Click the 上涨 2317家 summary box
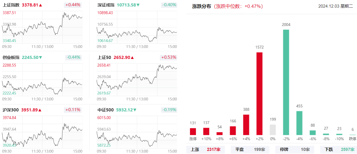357x154 pixels. [206, 149]
